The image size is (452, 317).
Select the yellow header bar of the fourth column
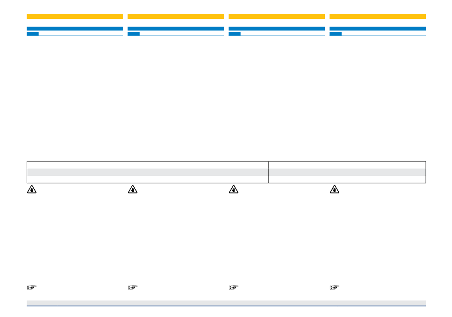click(377, 17)
